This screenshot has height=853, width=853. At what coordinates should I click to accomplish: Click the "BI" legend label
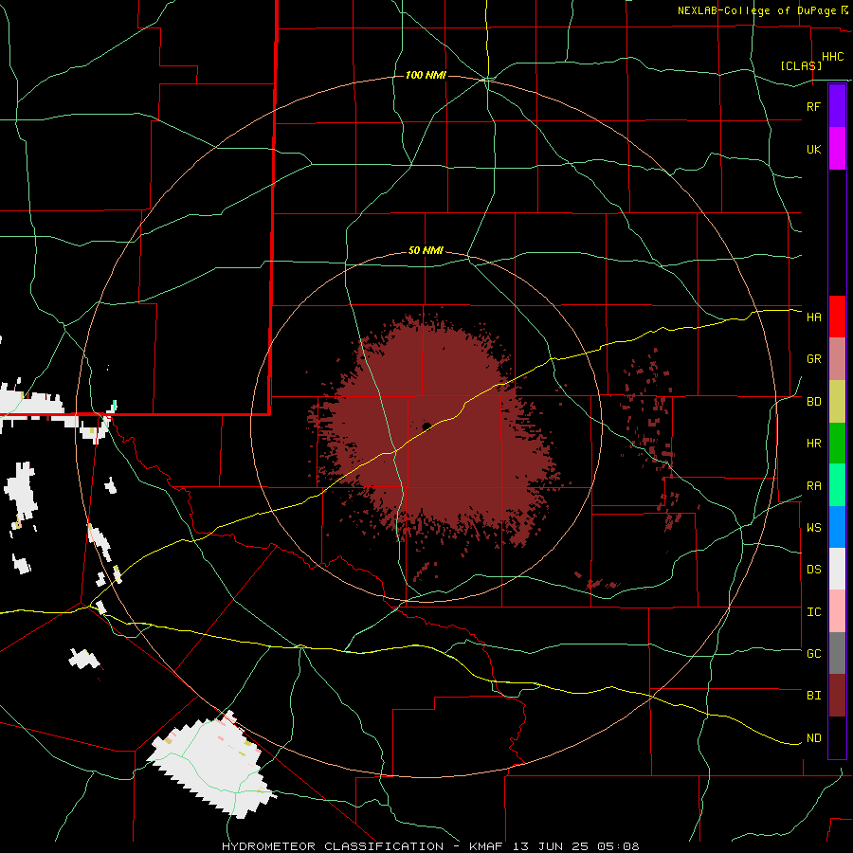click(813, 696)
